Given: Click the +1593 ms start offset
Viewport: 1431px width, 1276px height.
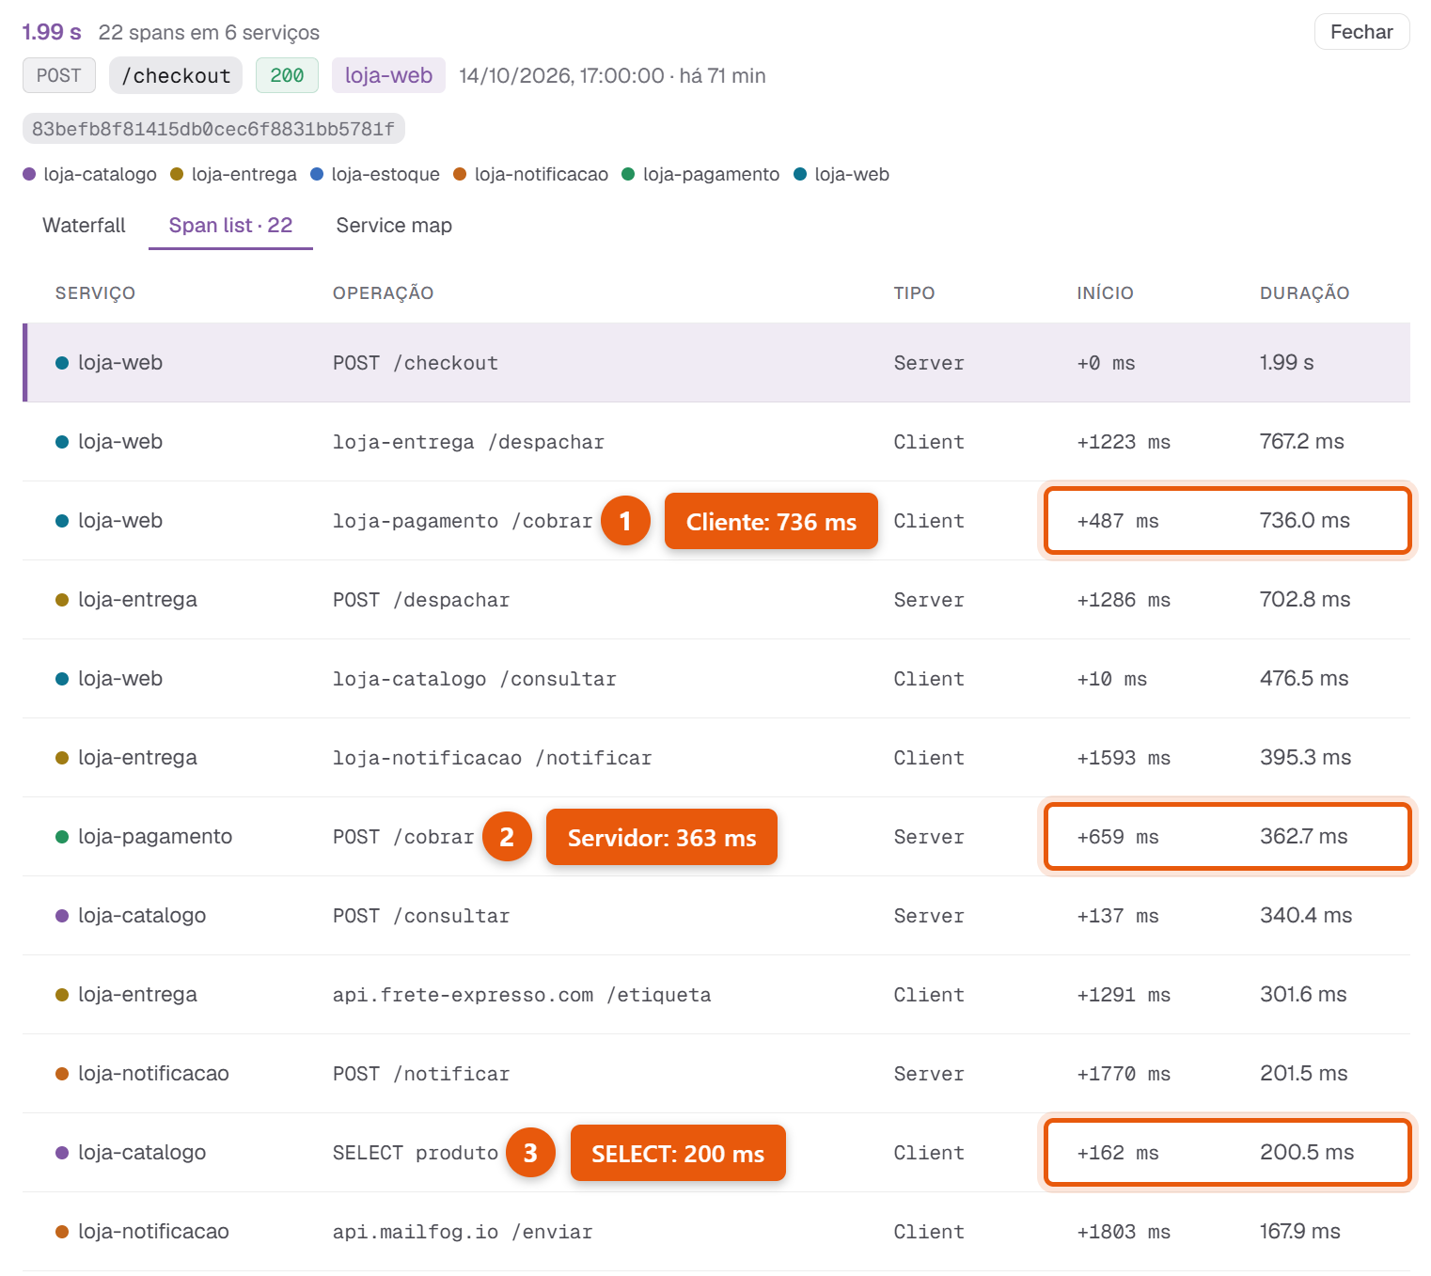Looking at the screenshot, I should point(1124,758).
